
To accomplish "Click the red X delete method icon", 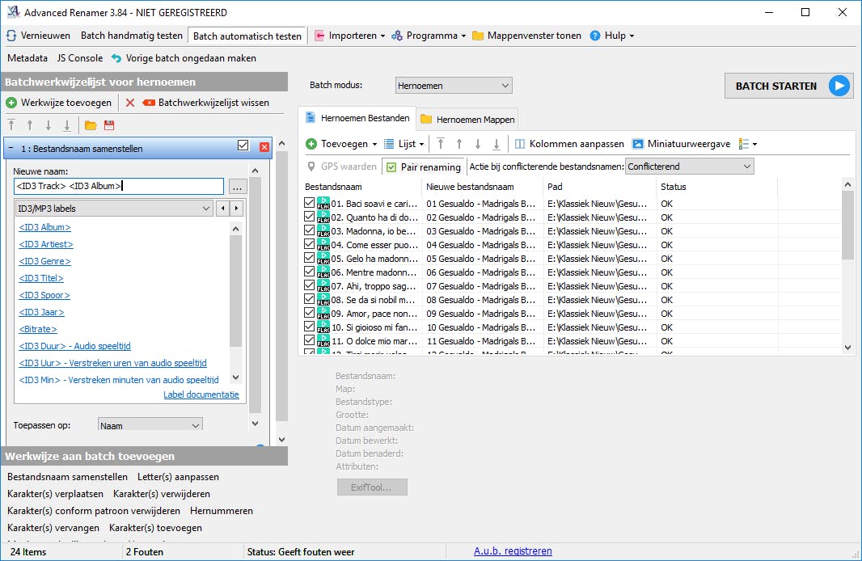I will [129, 103].
